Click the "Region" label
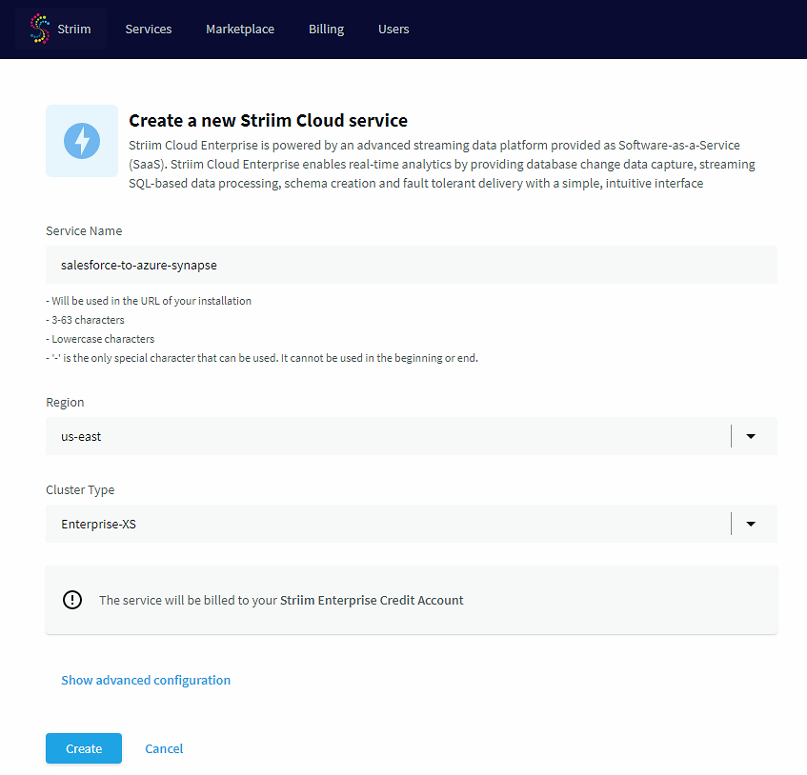The width and height of the screenshot is (807, 775). (65, 402)
